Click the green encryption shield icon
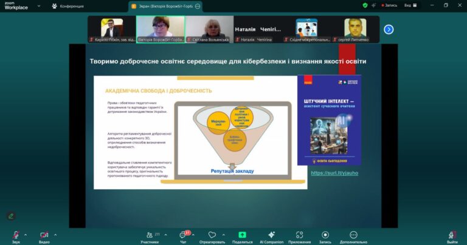 (365, 5)
